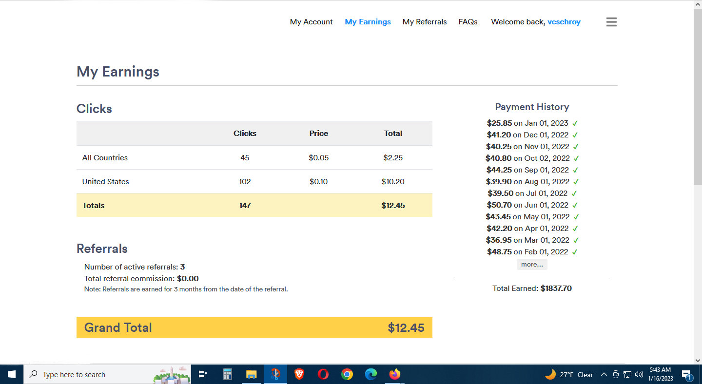Select the Snipping Tool taskbar icon
This screenshot has width=702, height=384.
coord(275,374)
